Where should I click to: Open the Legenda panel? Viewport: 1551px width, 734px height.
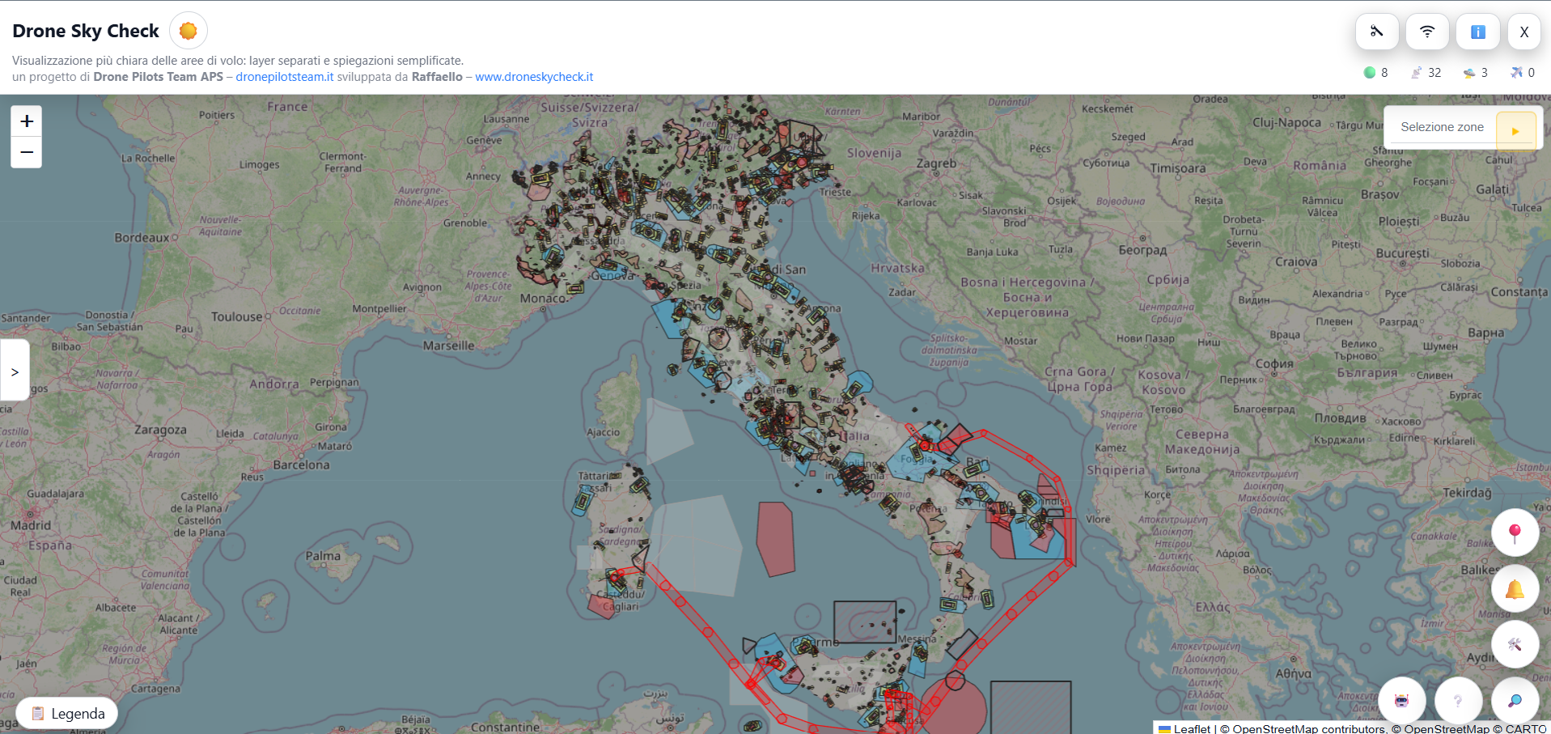(67, 713)
